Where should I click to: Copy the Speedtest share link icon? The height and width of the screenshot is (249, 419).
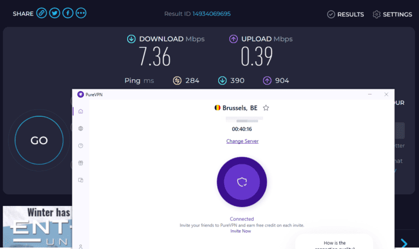[x=41, y=13]
